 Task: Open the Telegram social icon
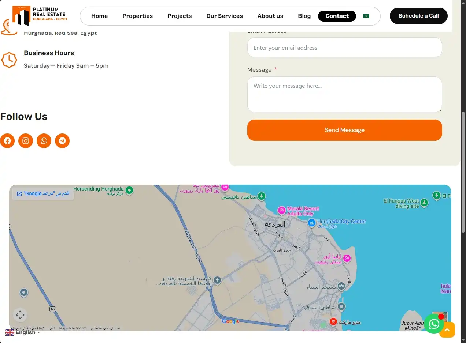62,141
